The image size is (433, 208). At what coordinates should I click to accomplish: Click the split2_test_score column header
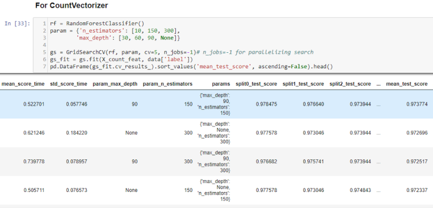click(350, 84)
